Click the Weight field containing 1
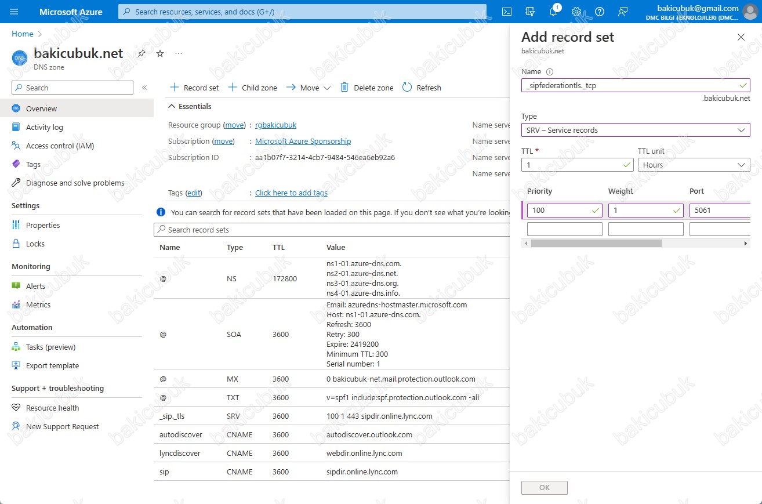 click(x=646, y=211)
